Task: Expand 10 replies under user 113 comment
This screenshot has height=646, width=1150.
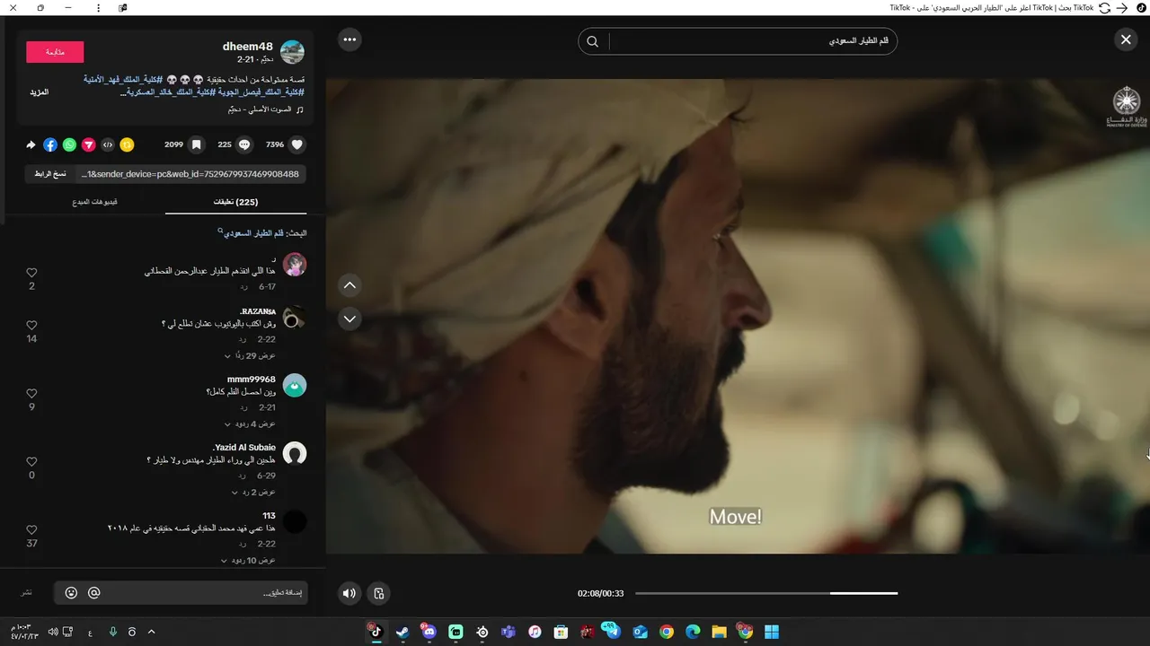Action: tap(248, 561)
